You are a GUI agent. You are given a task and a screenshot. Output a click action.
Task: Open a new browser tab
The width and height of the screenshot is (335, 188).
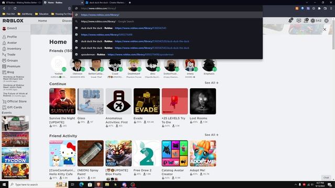click(x=130, y=3)
